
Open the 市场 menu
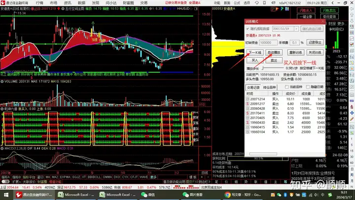click(x=53, y=3)
